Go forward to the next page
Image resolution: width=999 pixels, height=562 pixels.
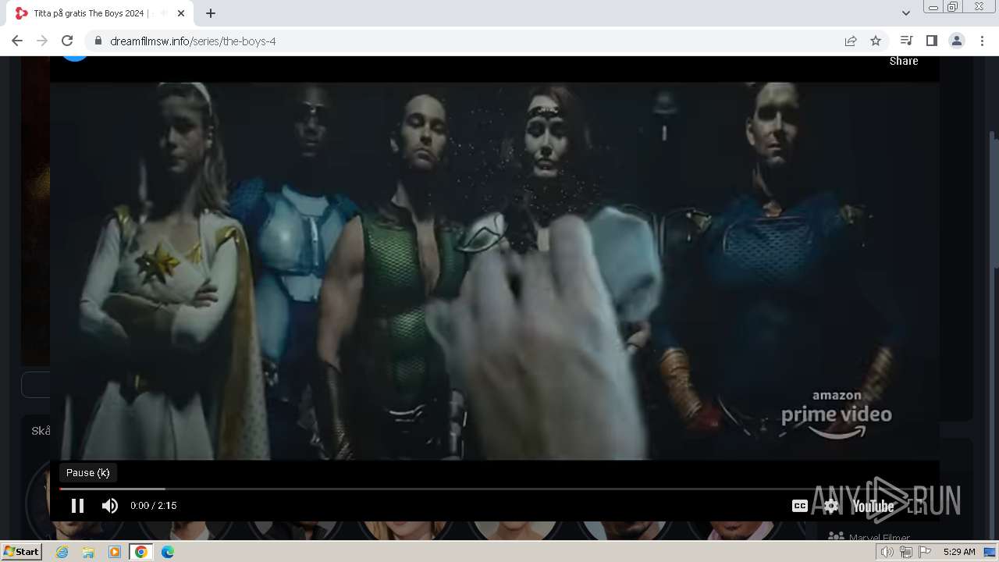pyautogui.click(x=42, y=41)
